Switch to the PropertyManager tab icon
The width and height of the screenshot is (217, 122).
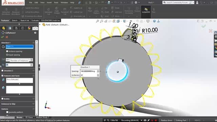[x=10, y=28]
